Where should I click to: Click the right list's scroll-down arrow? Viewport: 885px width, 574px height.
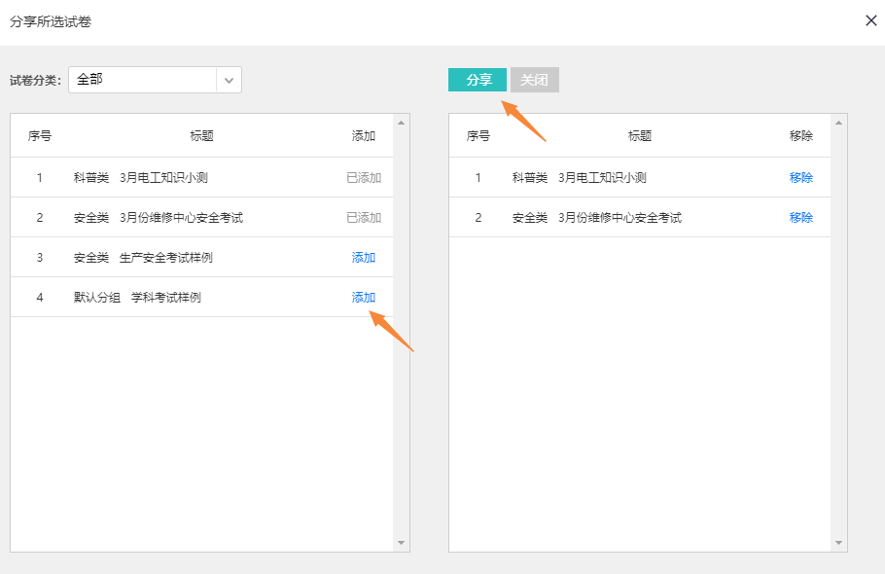838,543
